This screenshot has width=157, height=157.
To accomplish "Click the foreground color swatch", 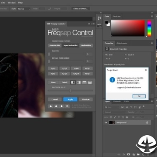I will [x=106, y=23].
